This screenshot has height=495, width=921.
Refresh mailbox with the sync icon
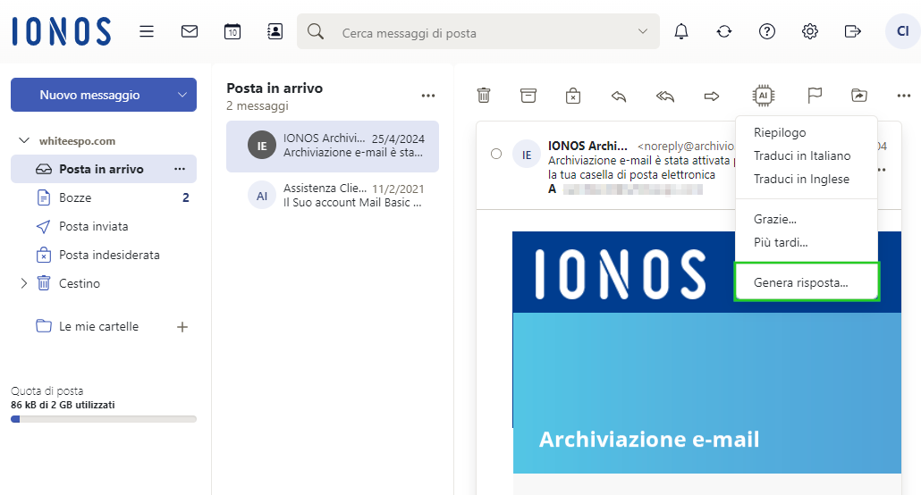pos(724,31)
